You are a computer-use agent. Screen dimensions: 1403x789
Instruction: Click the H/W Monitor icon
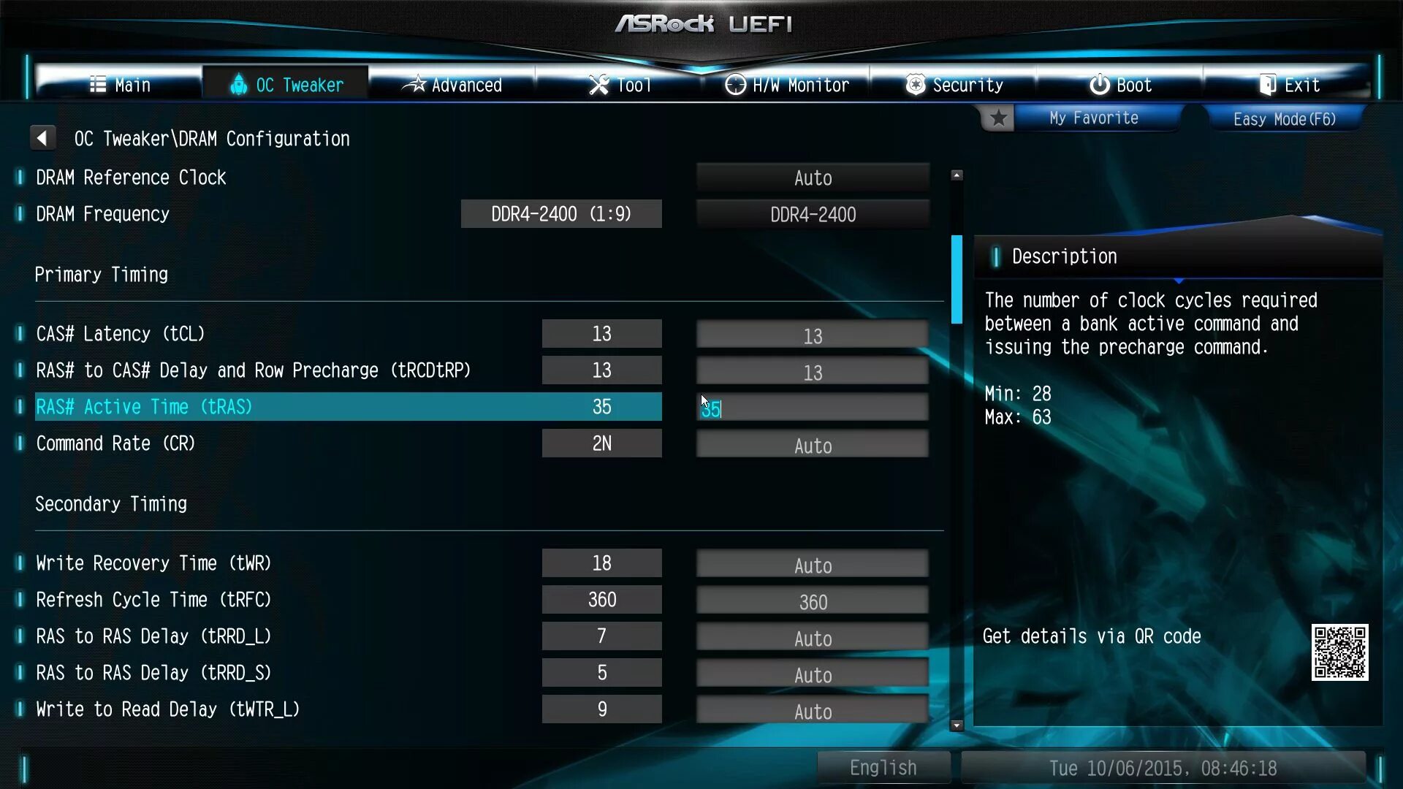tap(734, 85)
